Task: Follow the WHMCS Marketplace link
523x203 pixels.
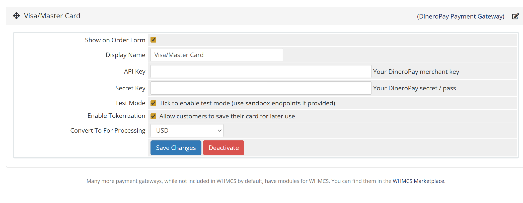Action: [x=418, y=181]
